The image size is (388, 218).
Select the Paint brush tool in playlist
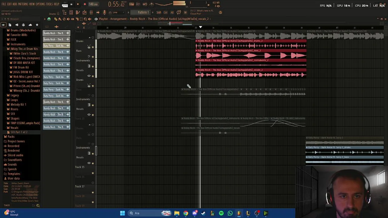pos(60,19)
